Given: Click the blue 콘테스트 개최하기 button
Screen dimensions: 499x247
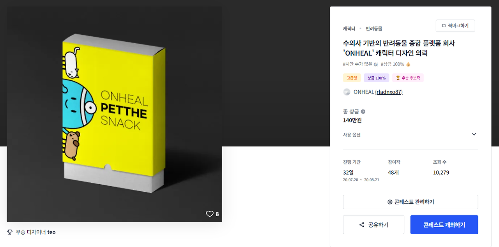Looking at the screenshot, I should 444,225.
